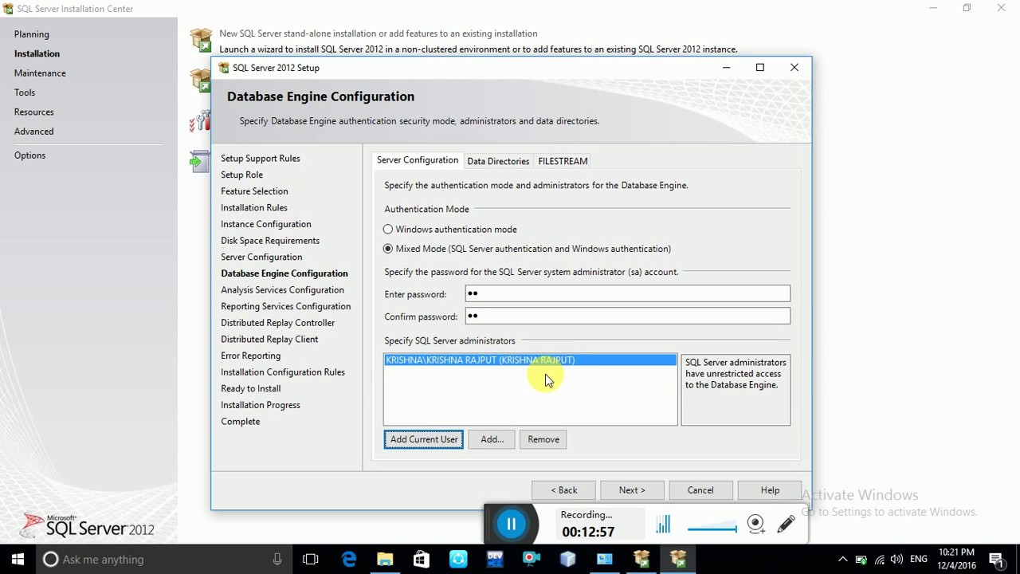This screenshot has width=1020, height=574.
Task: Open the Windows Store taskbar icon
Action: coord(422,559)
